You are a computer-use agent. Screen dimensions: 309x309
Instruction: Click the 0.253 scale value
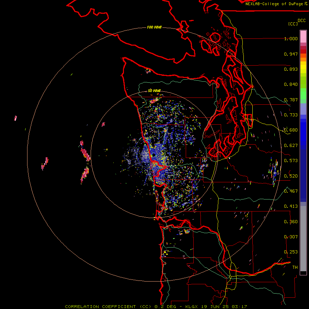[291, 252]
